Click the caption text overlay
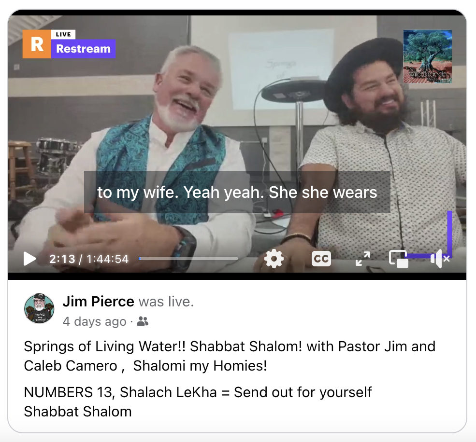The width and height of the screenshot is (476, 442). 237,192
